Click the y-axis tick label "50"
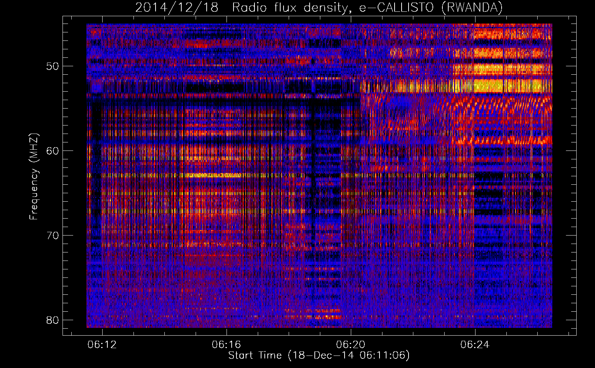Viewport: 595px width, 368px height. [x=53, y=66]
